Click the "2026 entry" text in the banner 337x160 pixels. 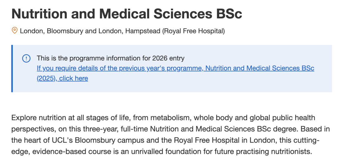168,58
